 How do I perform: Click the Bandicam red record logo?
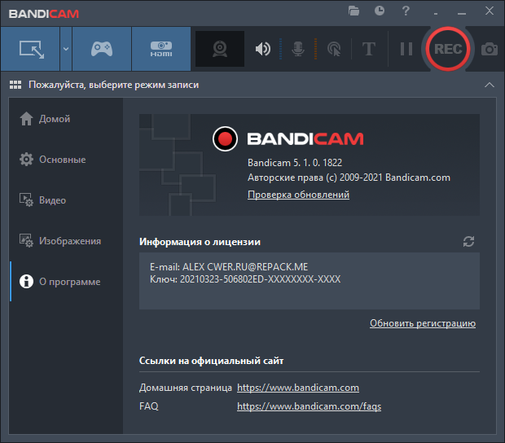pos(225,138)
